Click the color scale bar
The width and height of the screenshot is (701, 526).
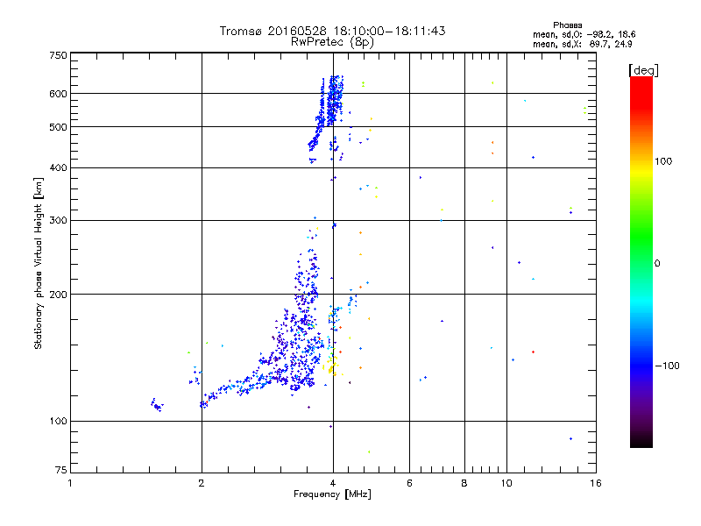[x=641, y=262]
